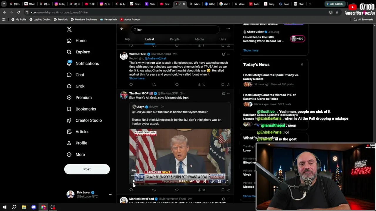Expand Chrome tab search dropdown

point(4,4)
